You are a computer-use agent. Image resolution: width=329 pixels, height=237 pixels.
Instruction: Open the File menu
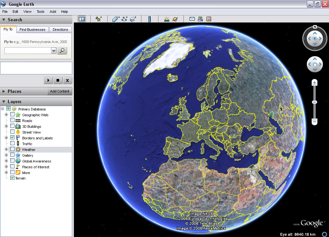(x=5, y=12)
